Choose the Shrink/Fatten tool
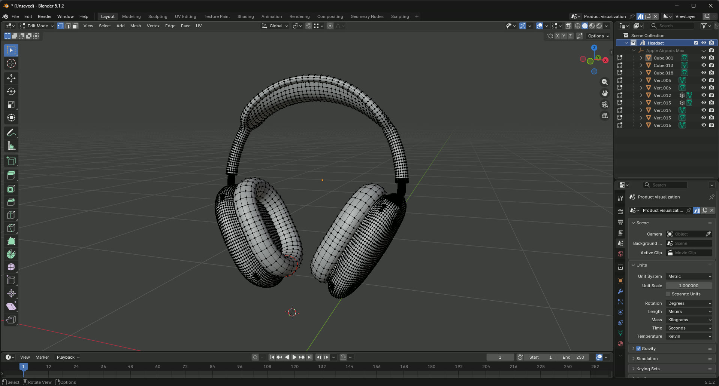 click(11, 293)
